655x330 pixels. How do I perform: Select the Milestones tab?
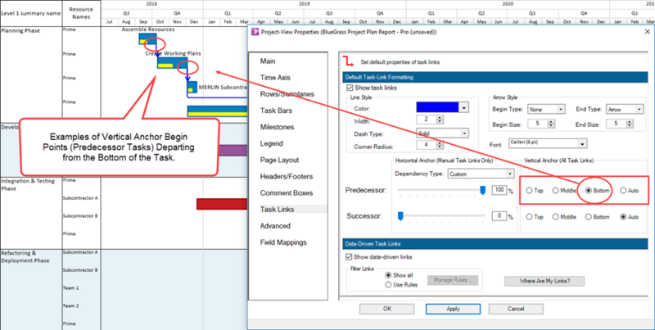click(x=277, y=127)
